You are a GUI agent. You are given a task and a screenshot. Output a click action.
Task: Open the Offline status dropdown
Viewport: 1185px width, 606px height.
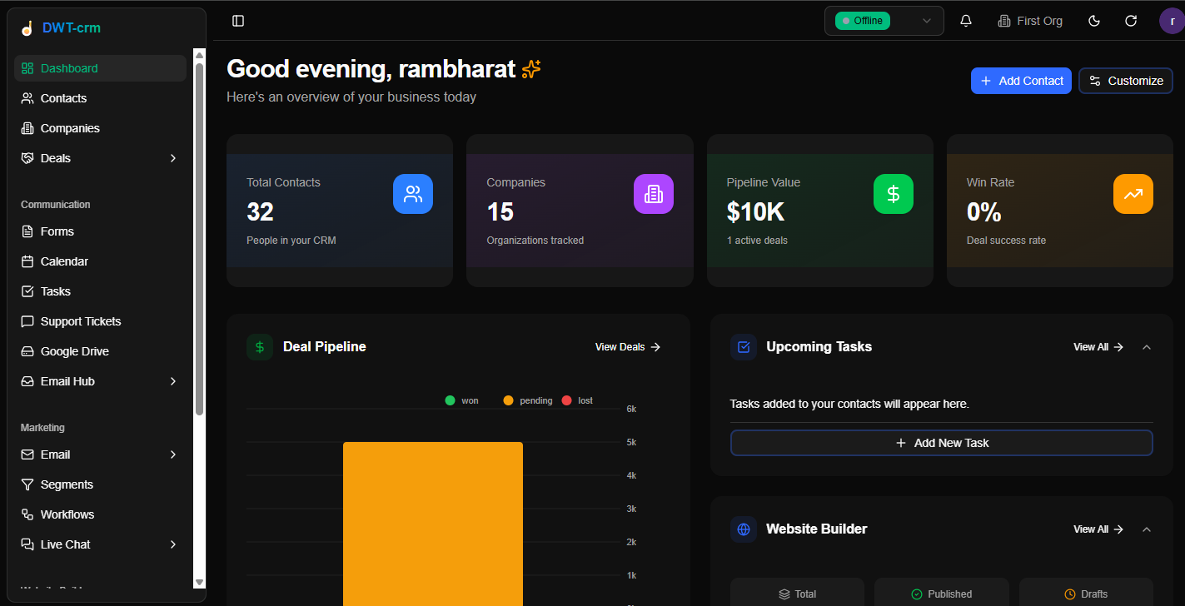click(884, 21)
